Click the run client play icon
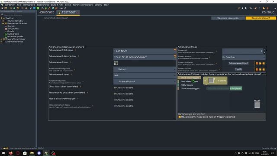Image resolution: width=277 pixels, height=156 pixels. (264, 8)
